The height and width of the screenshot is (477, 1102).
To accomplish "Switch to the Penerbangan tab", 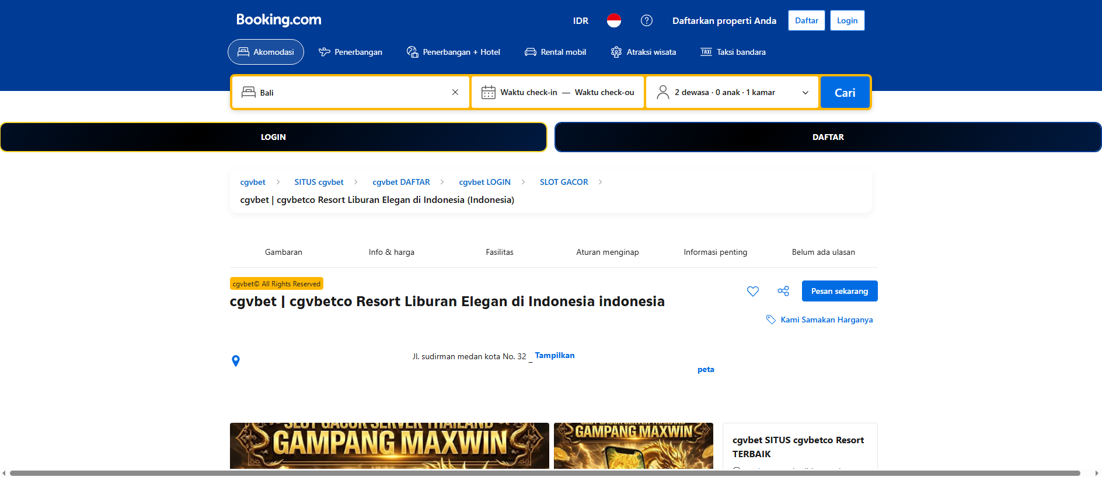I will point(350,52).
